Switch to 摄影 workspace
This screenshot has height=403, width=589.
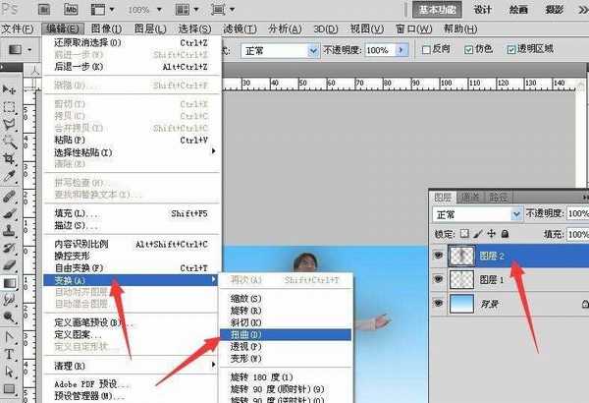pos(555,10)
